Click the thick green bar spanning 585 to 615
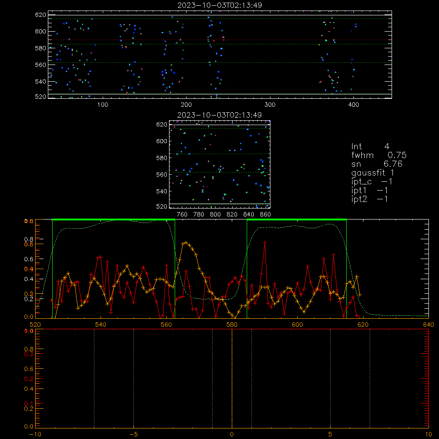 [x=297, y=220]
